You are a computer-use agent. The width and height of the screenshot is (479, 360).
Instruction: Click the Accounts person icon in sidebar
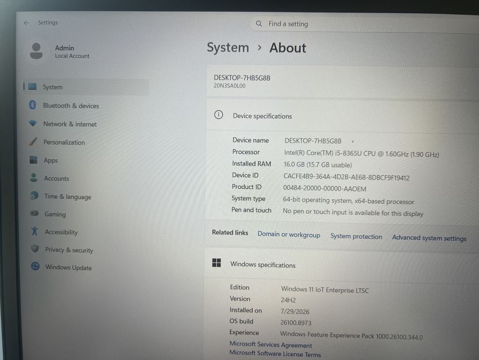click(x=34, y=178)
